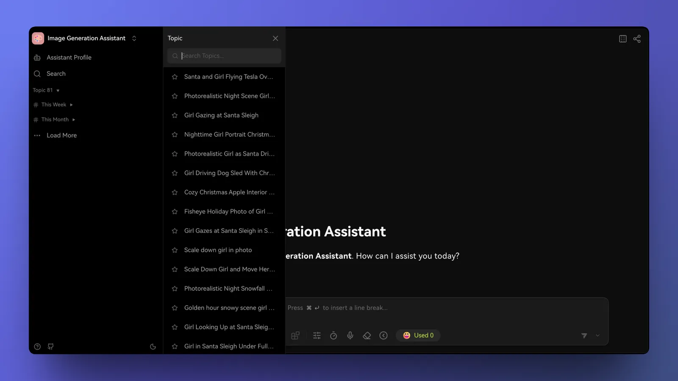This screenshot has width=678, height=381.
Task: Activate the microphone voice input icon
Action: [x=350, y=335]
